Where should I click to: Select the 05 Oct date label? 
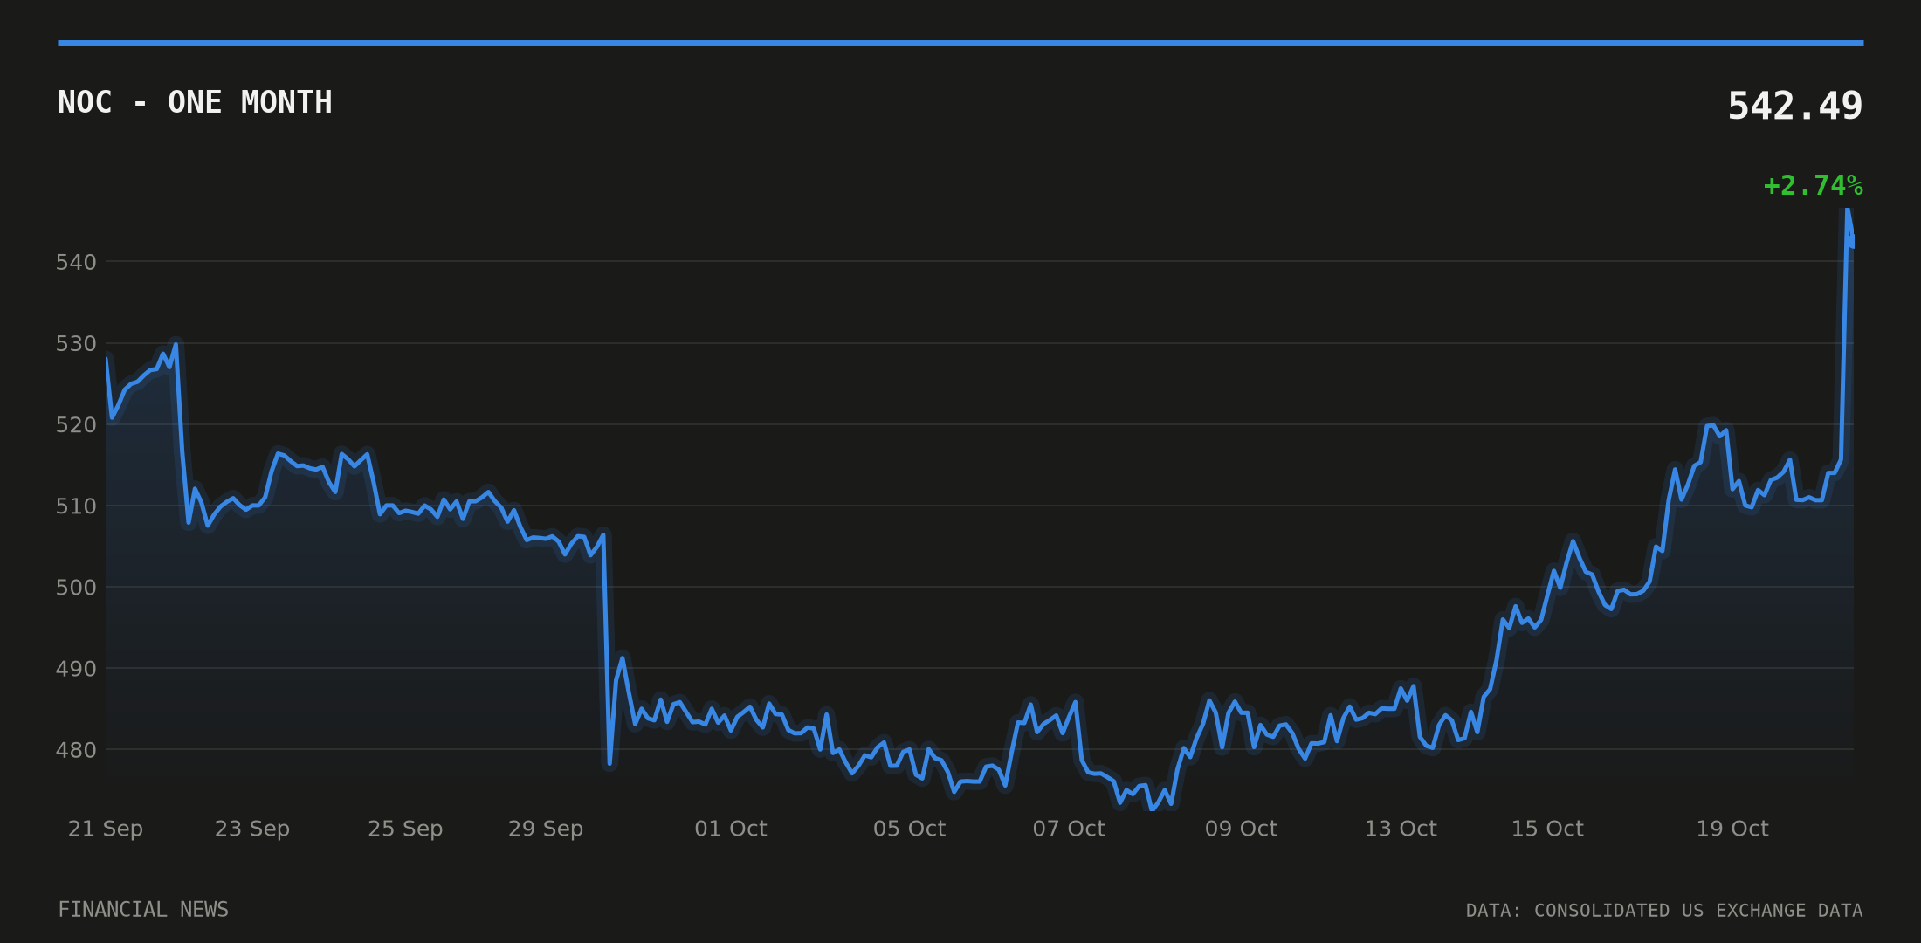point(910,829)
